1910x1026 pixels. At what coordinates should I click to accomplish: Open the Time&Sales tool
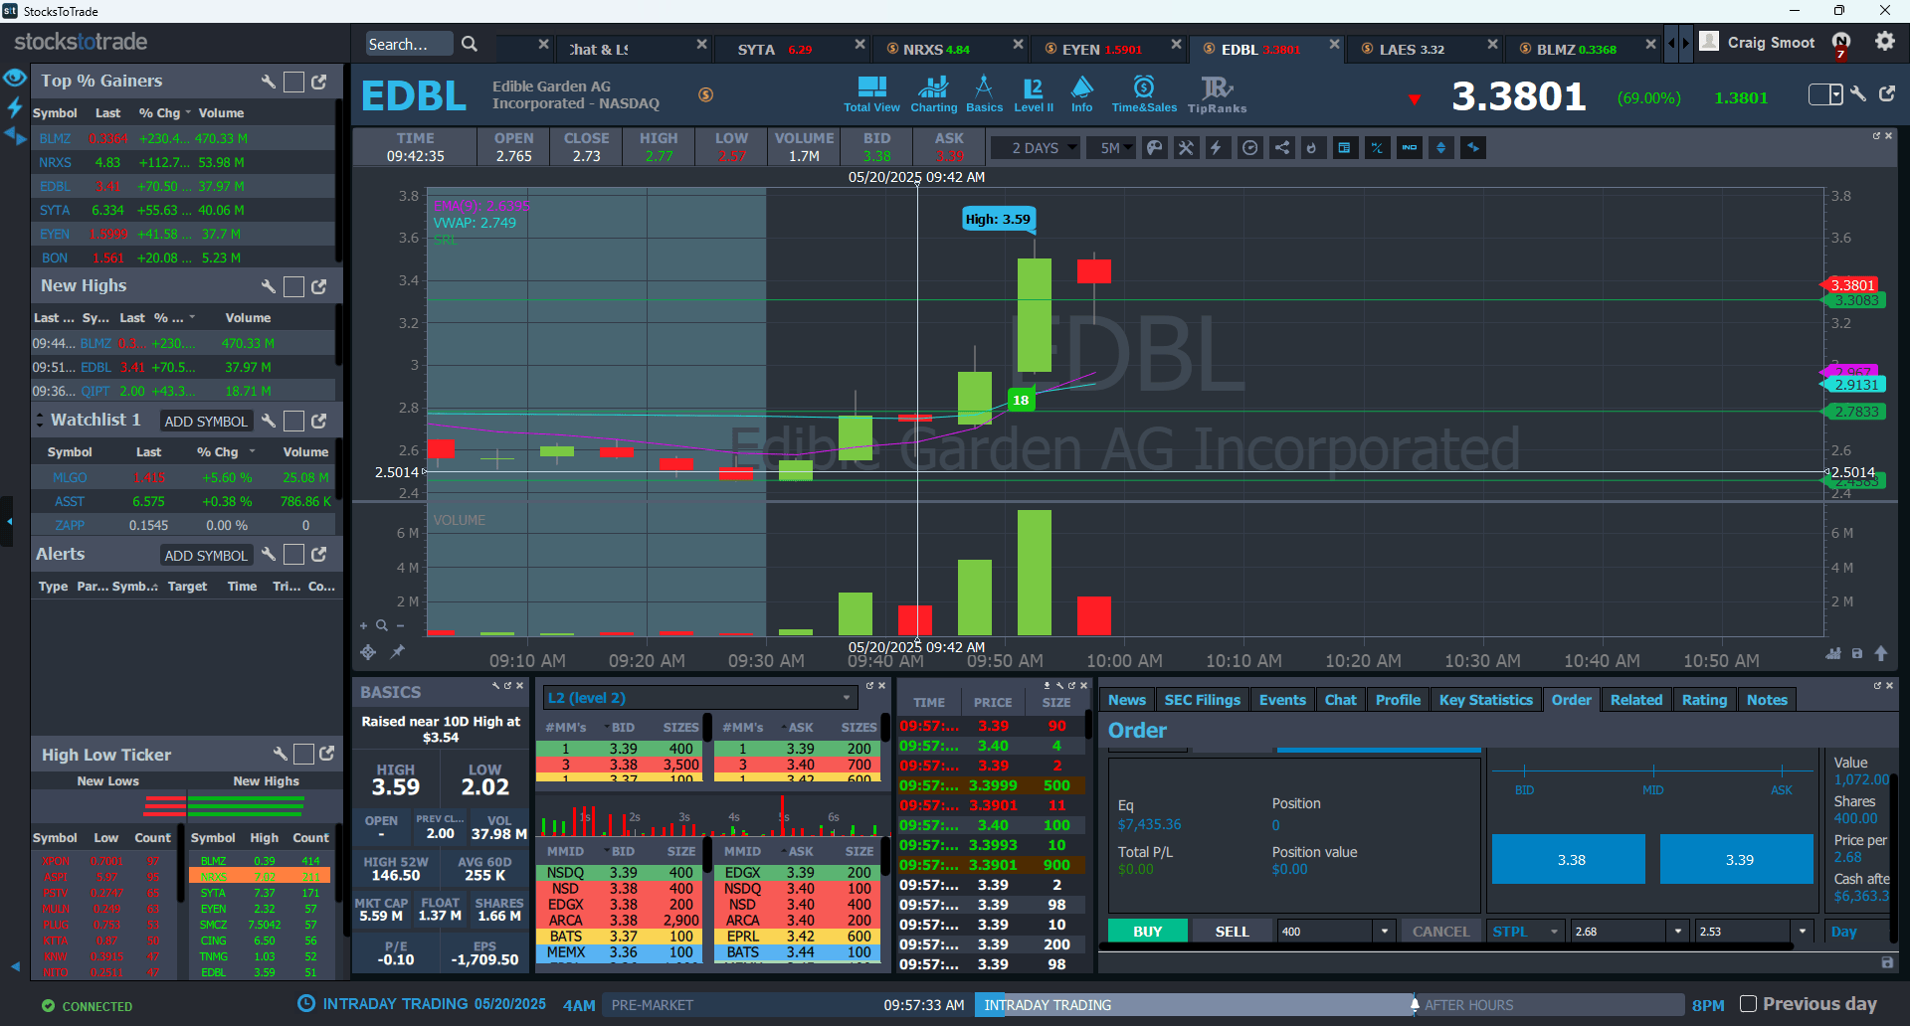click(x=1144, y=94)
